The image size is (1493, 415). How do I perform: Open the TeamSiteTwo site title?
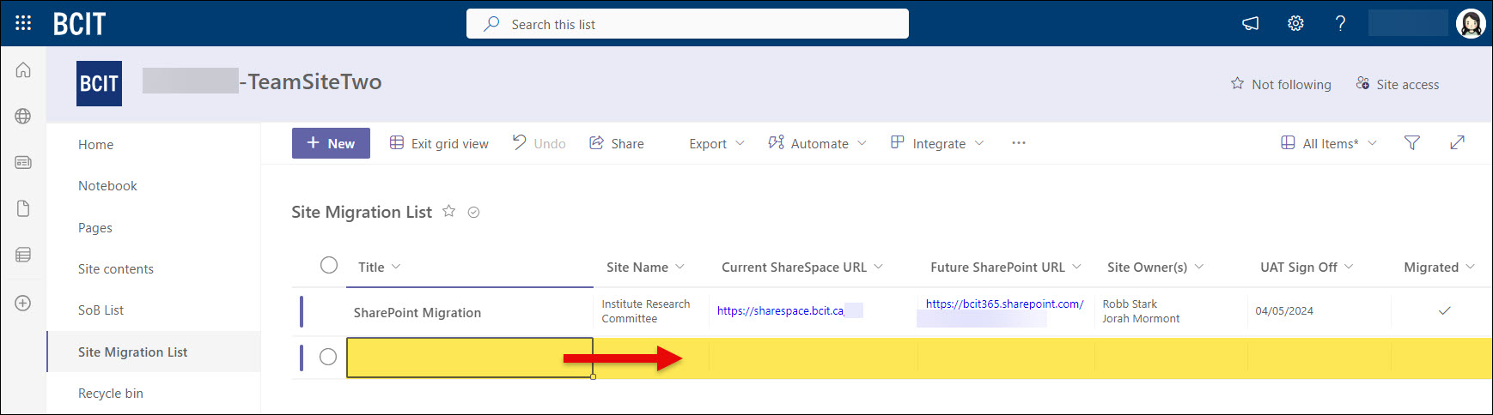(x=262, y=81)
